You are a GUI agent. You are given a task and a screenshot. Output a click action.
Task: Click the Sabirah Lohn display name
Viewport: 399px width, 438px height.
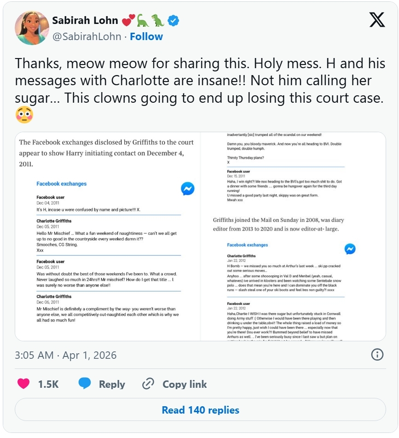85,21
